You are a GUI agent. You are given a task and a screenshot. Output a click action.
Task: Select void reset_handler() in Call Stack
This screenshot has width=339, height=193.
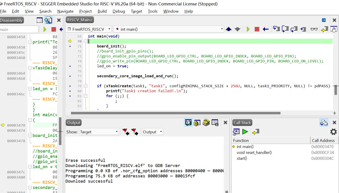click(254, 152)
